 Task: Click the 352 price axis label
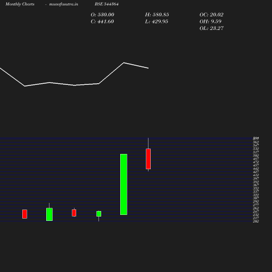[256, 188]
